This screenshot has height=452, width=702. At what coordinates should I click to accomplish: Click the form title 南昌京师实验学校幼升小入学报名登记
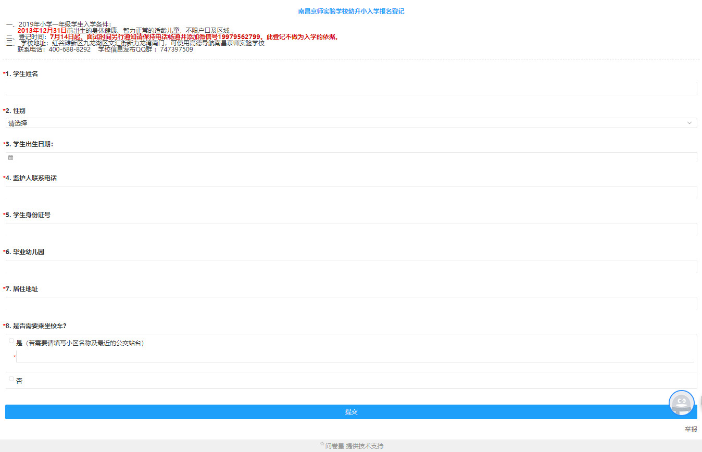tap(351, 11)
